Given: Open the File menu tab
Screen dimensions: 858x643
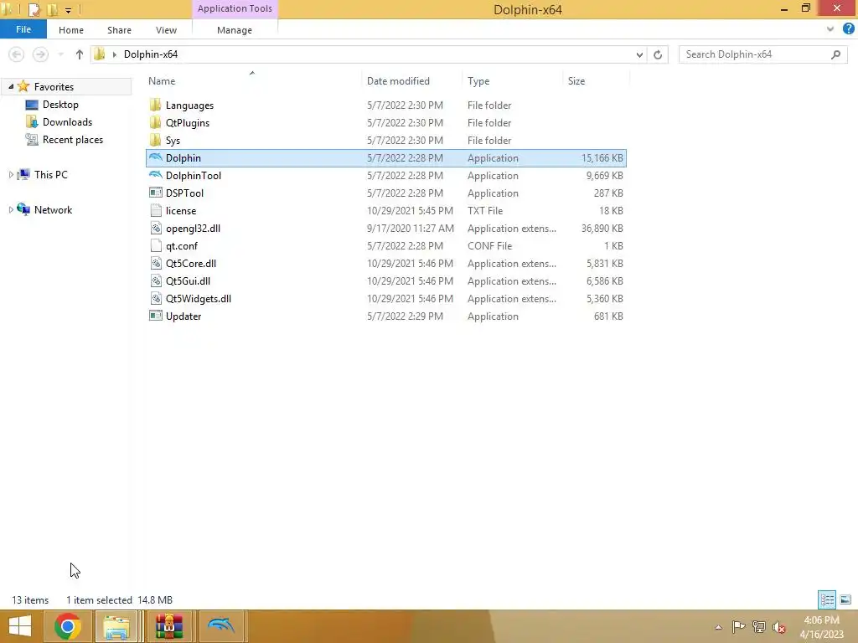Looking at the screenshot, I should pos(23,29).
